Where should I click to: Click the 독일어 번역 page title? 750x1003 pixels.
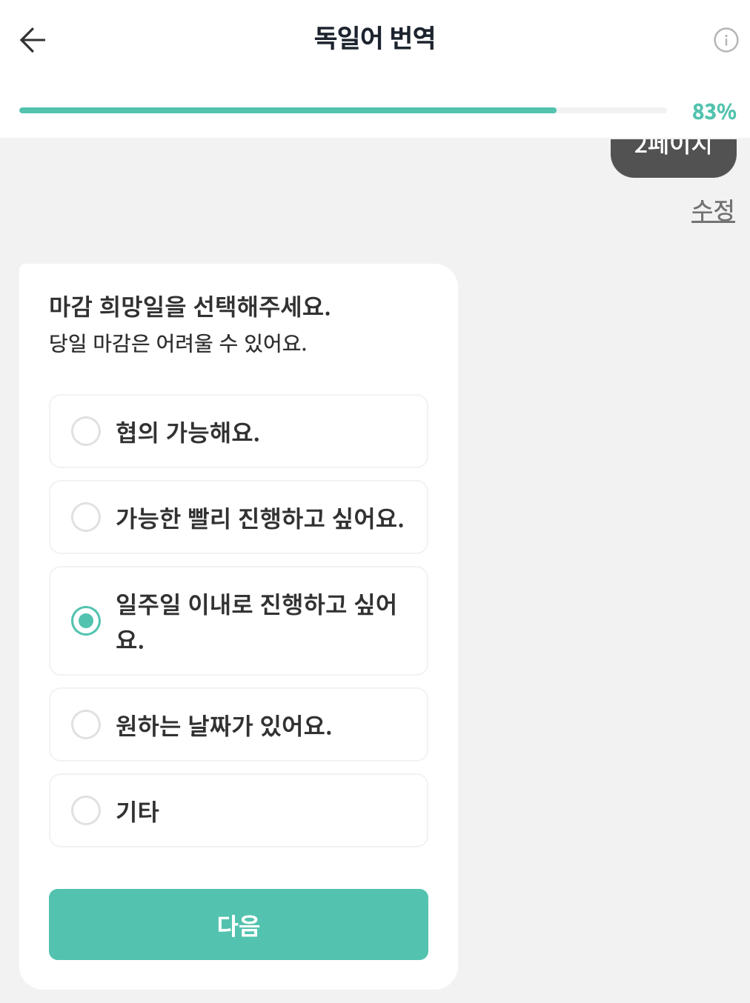[375, 38]
